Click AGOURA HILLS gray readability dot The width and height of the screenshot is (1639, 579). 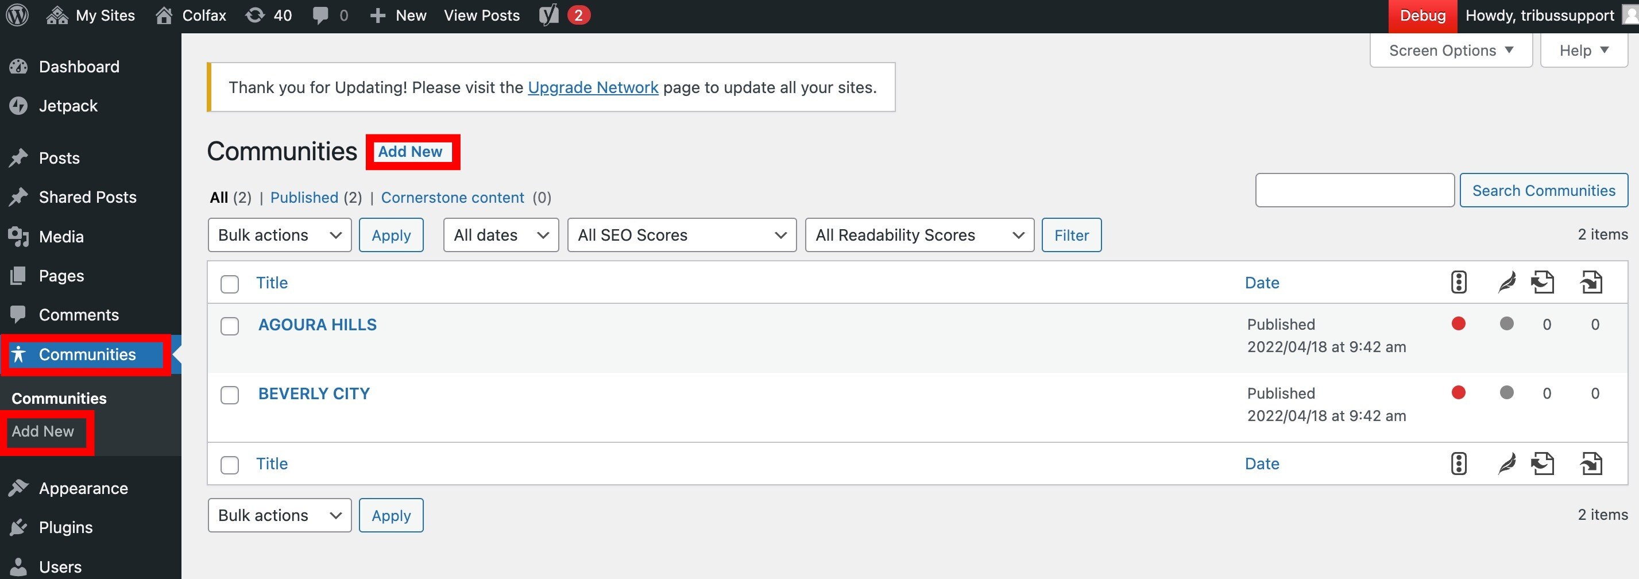click(1507, 324)
